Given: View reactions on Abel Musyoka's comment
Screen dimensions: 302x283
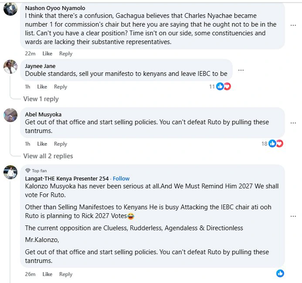Looking at the screenshot, I should click(x=275, y=143).
